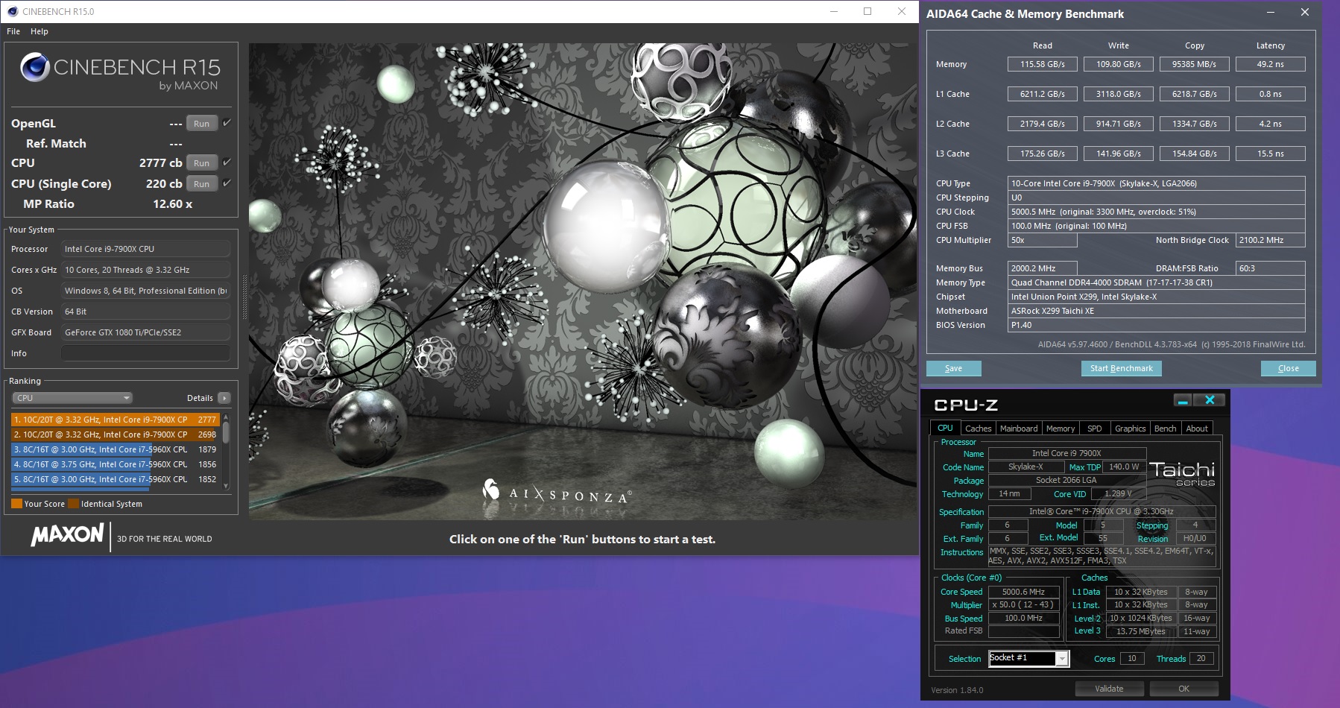
Task: Toggle the CPU test checkbox
Action: click(227, 162)
